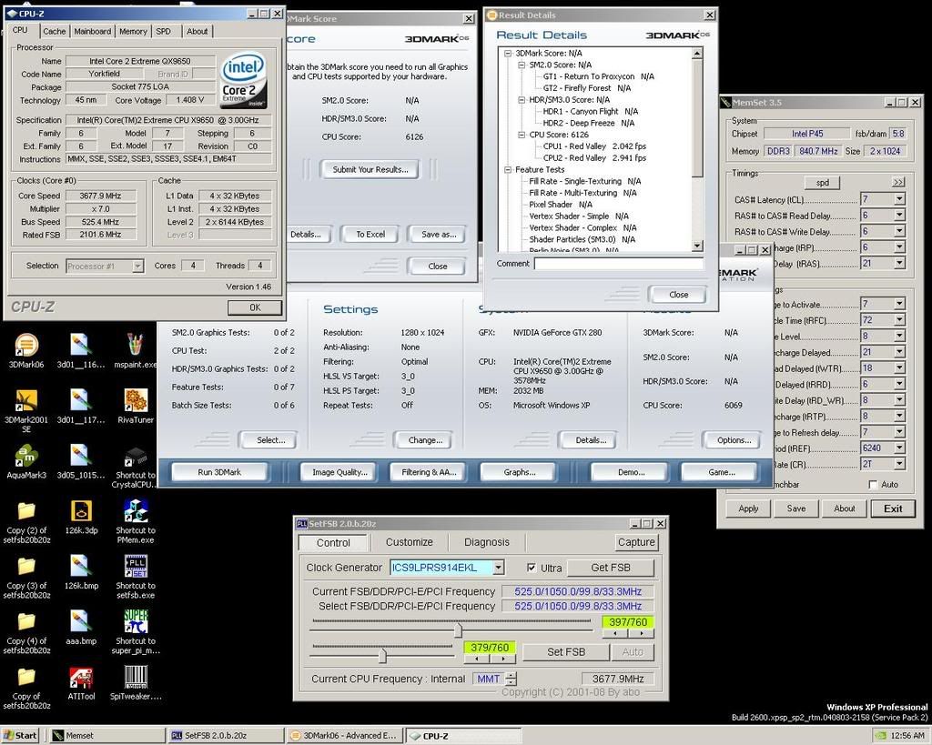The height and width of the screenshot is (745, 932).
Task: Open the RAS# to CAS# Write Delay dropdown
Action: point(899,231)
